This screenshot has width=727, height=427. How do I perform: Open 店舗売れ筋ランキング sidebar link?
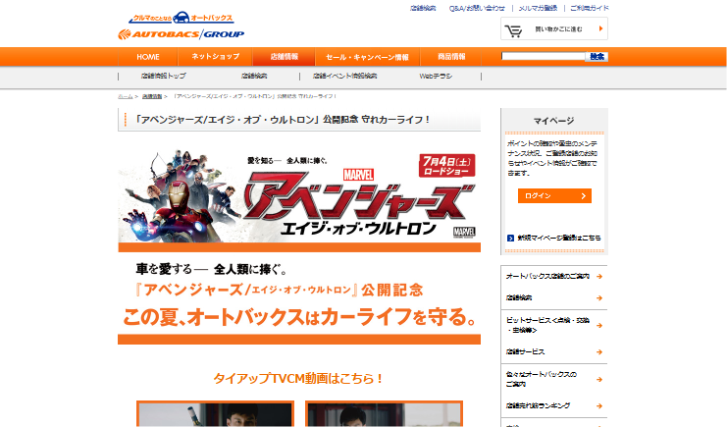[539, 405]
